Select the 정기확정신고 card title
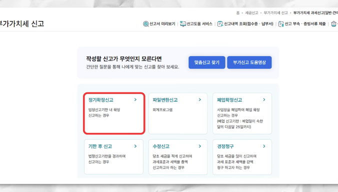The width and height of the screenshot is (338, 192). (100, 100)
